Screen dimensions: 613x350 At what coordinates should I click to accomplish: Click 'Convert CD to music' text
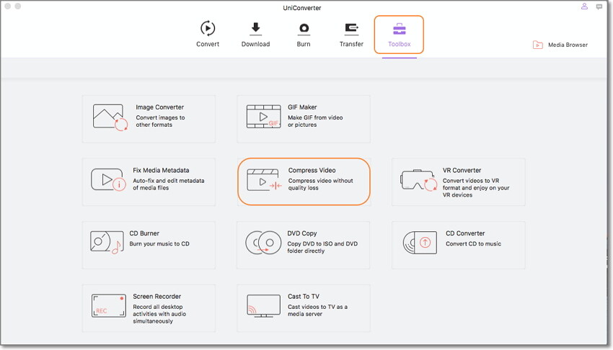click(x=473, y=244)
